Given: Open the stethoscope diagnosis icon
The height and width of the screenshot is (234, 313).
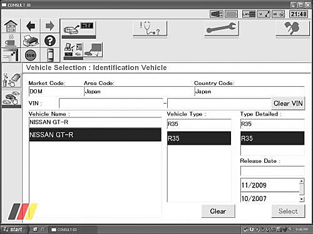Looking at the screenshot, I should pos(150,27).
